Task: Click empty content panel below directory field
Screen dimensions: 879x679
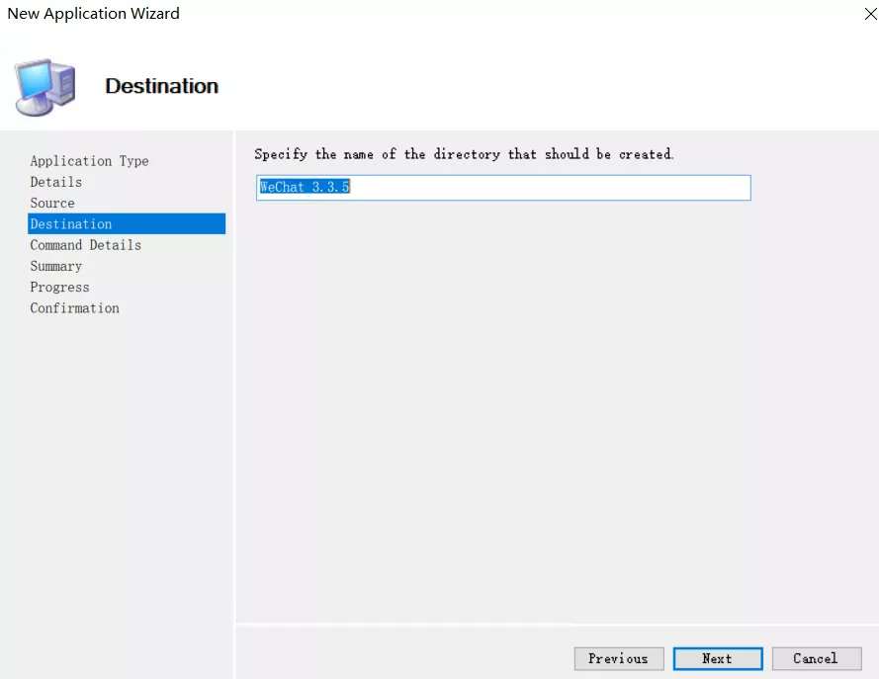Action: pos(554,395)
